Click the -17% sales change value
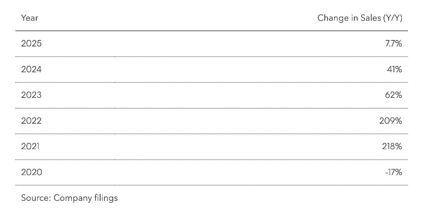Screen dimensions: 423x215 pyautogui.click(x=394, y=172)
